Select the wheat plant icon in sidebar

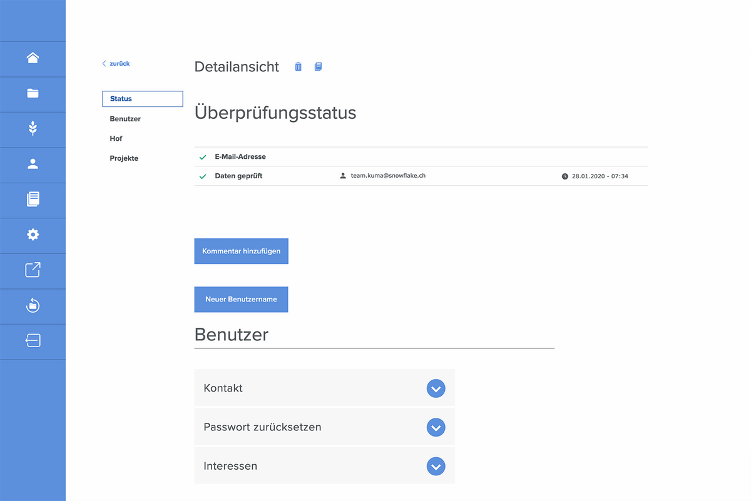(33, 129)
